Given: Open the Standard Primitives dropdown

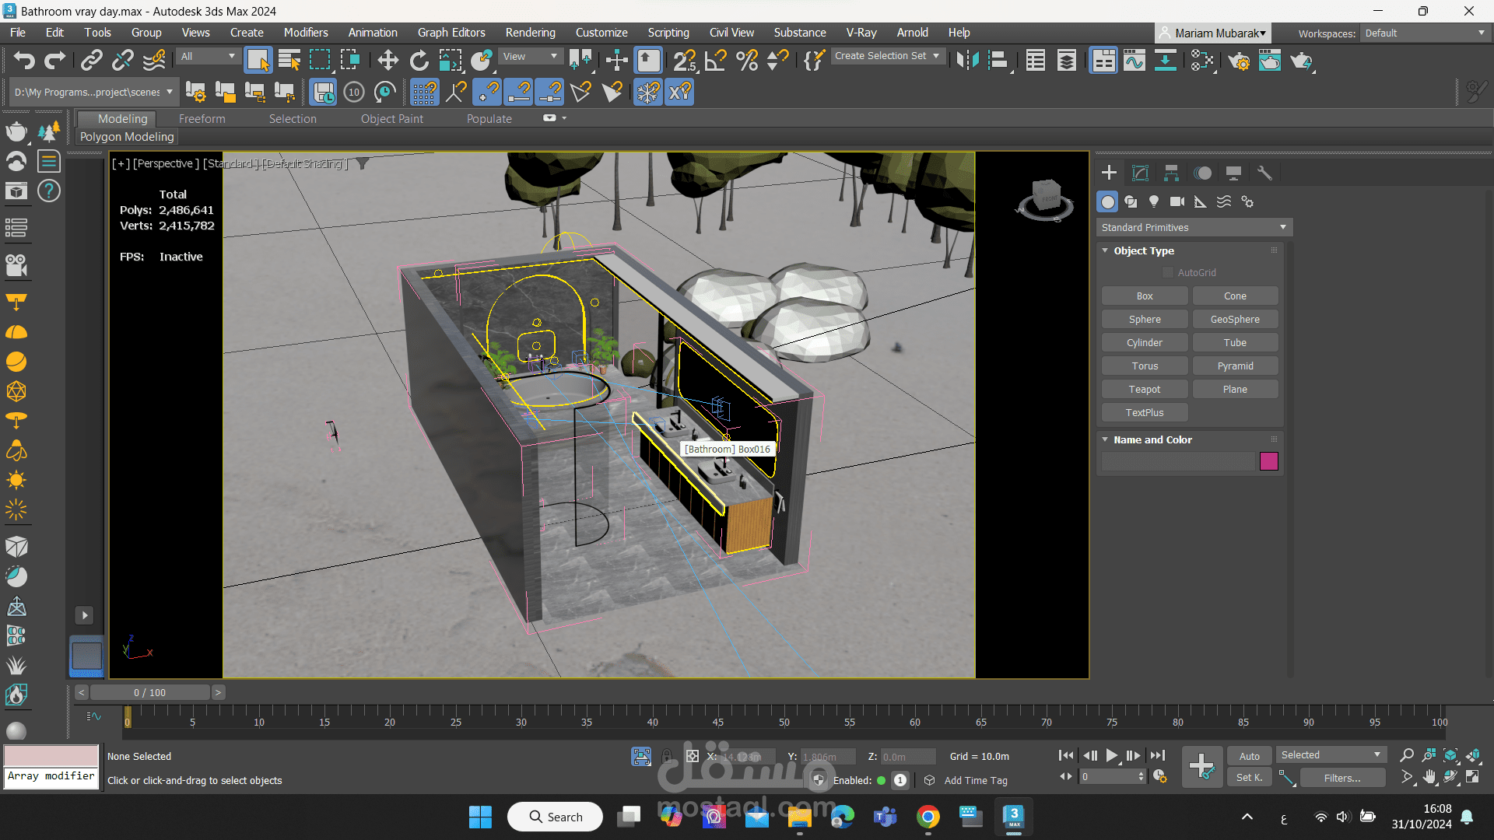Looking at the screenshot, I should pyautogui.click(x=1194, y=227).
